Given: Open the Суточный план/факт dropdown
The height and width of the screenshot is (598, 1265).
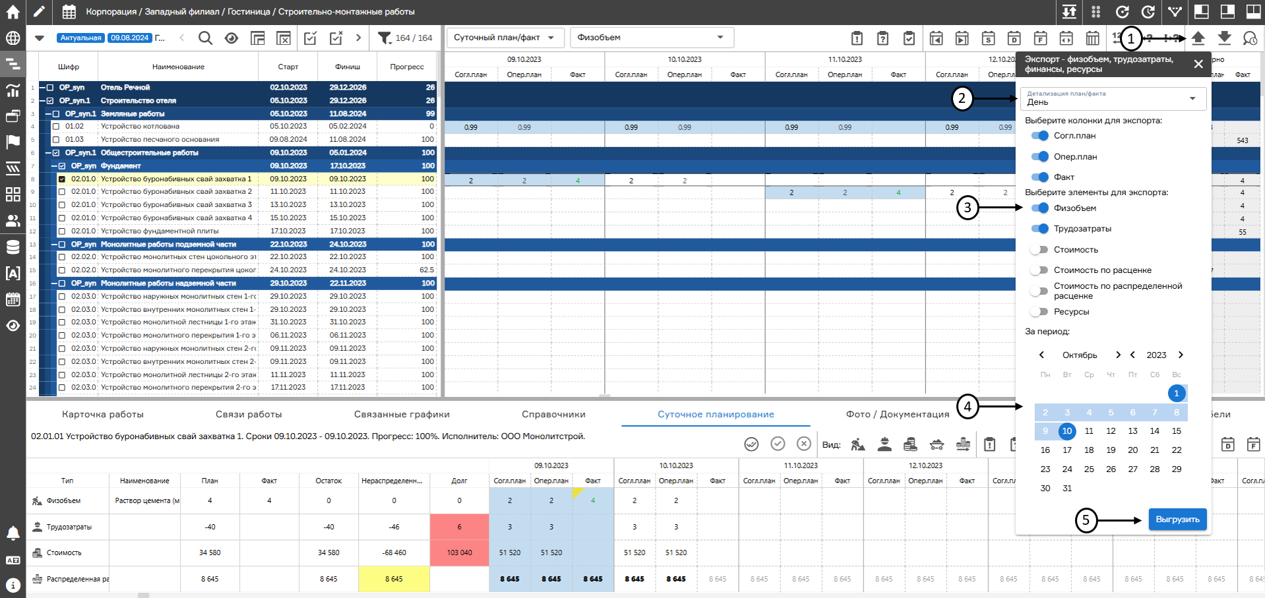Looking at the screenshot, I should pos(505,38).
